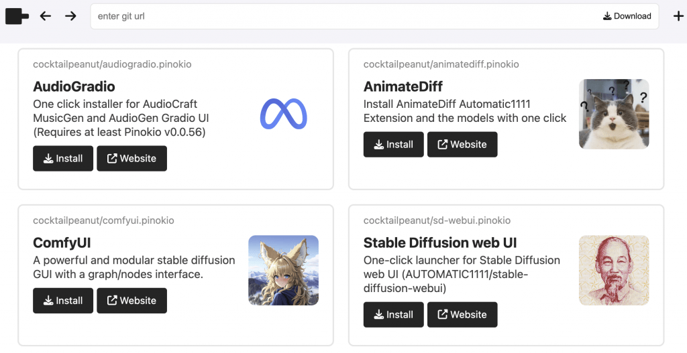Screen dimensions: 687x353
Task: Focus the enter git url field
Action: (341, 16)
